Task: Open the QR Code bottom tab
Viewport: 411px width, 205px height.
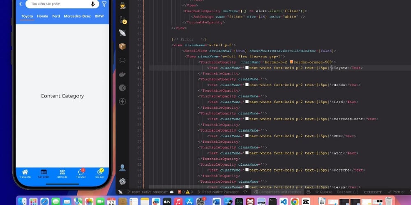Action: tap(62, 173)
